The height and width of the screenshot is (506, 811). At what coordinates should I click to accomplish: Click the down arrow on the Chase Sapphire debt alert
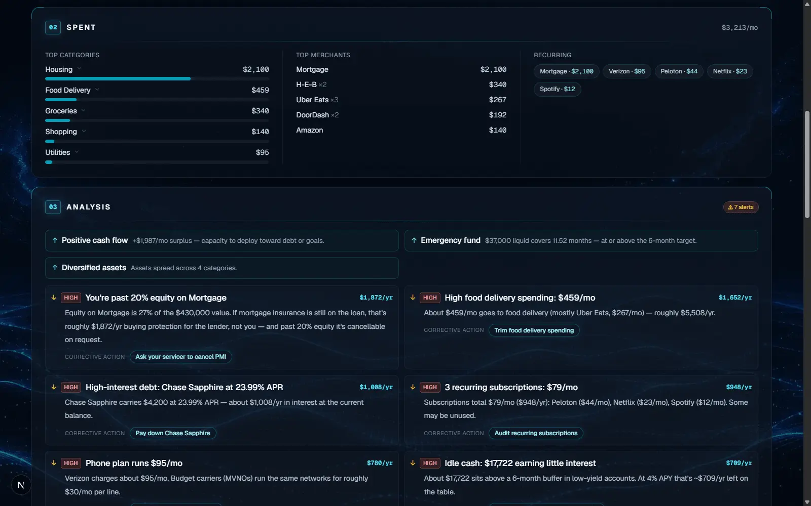click(x=54, y=387)
